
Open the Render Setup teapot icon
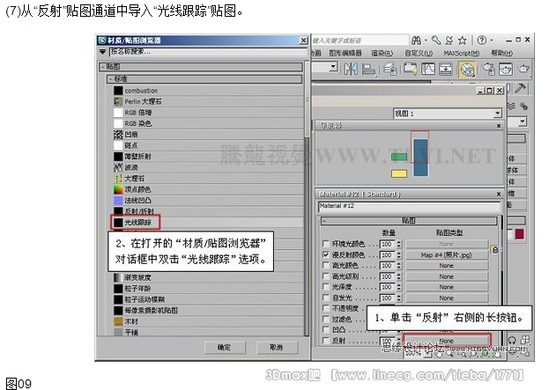[x=488, y=69]
